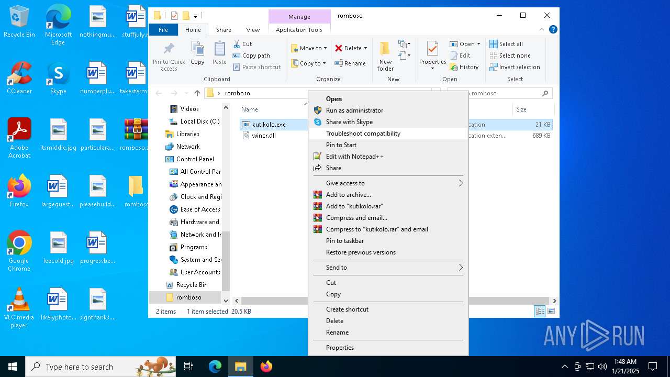Click the search romboso field

(499, 93)
